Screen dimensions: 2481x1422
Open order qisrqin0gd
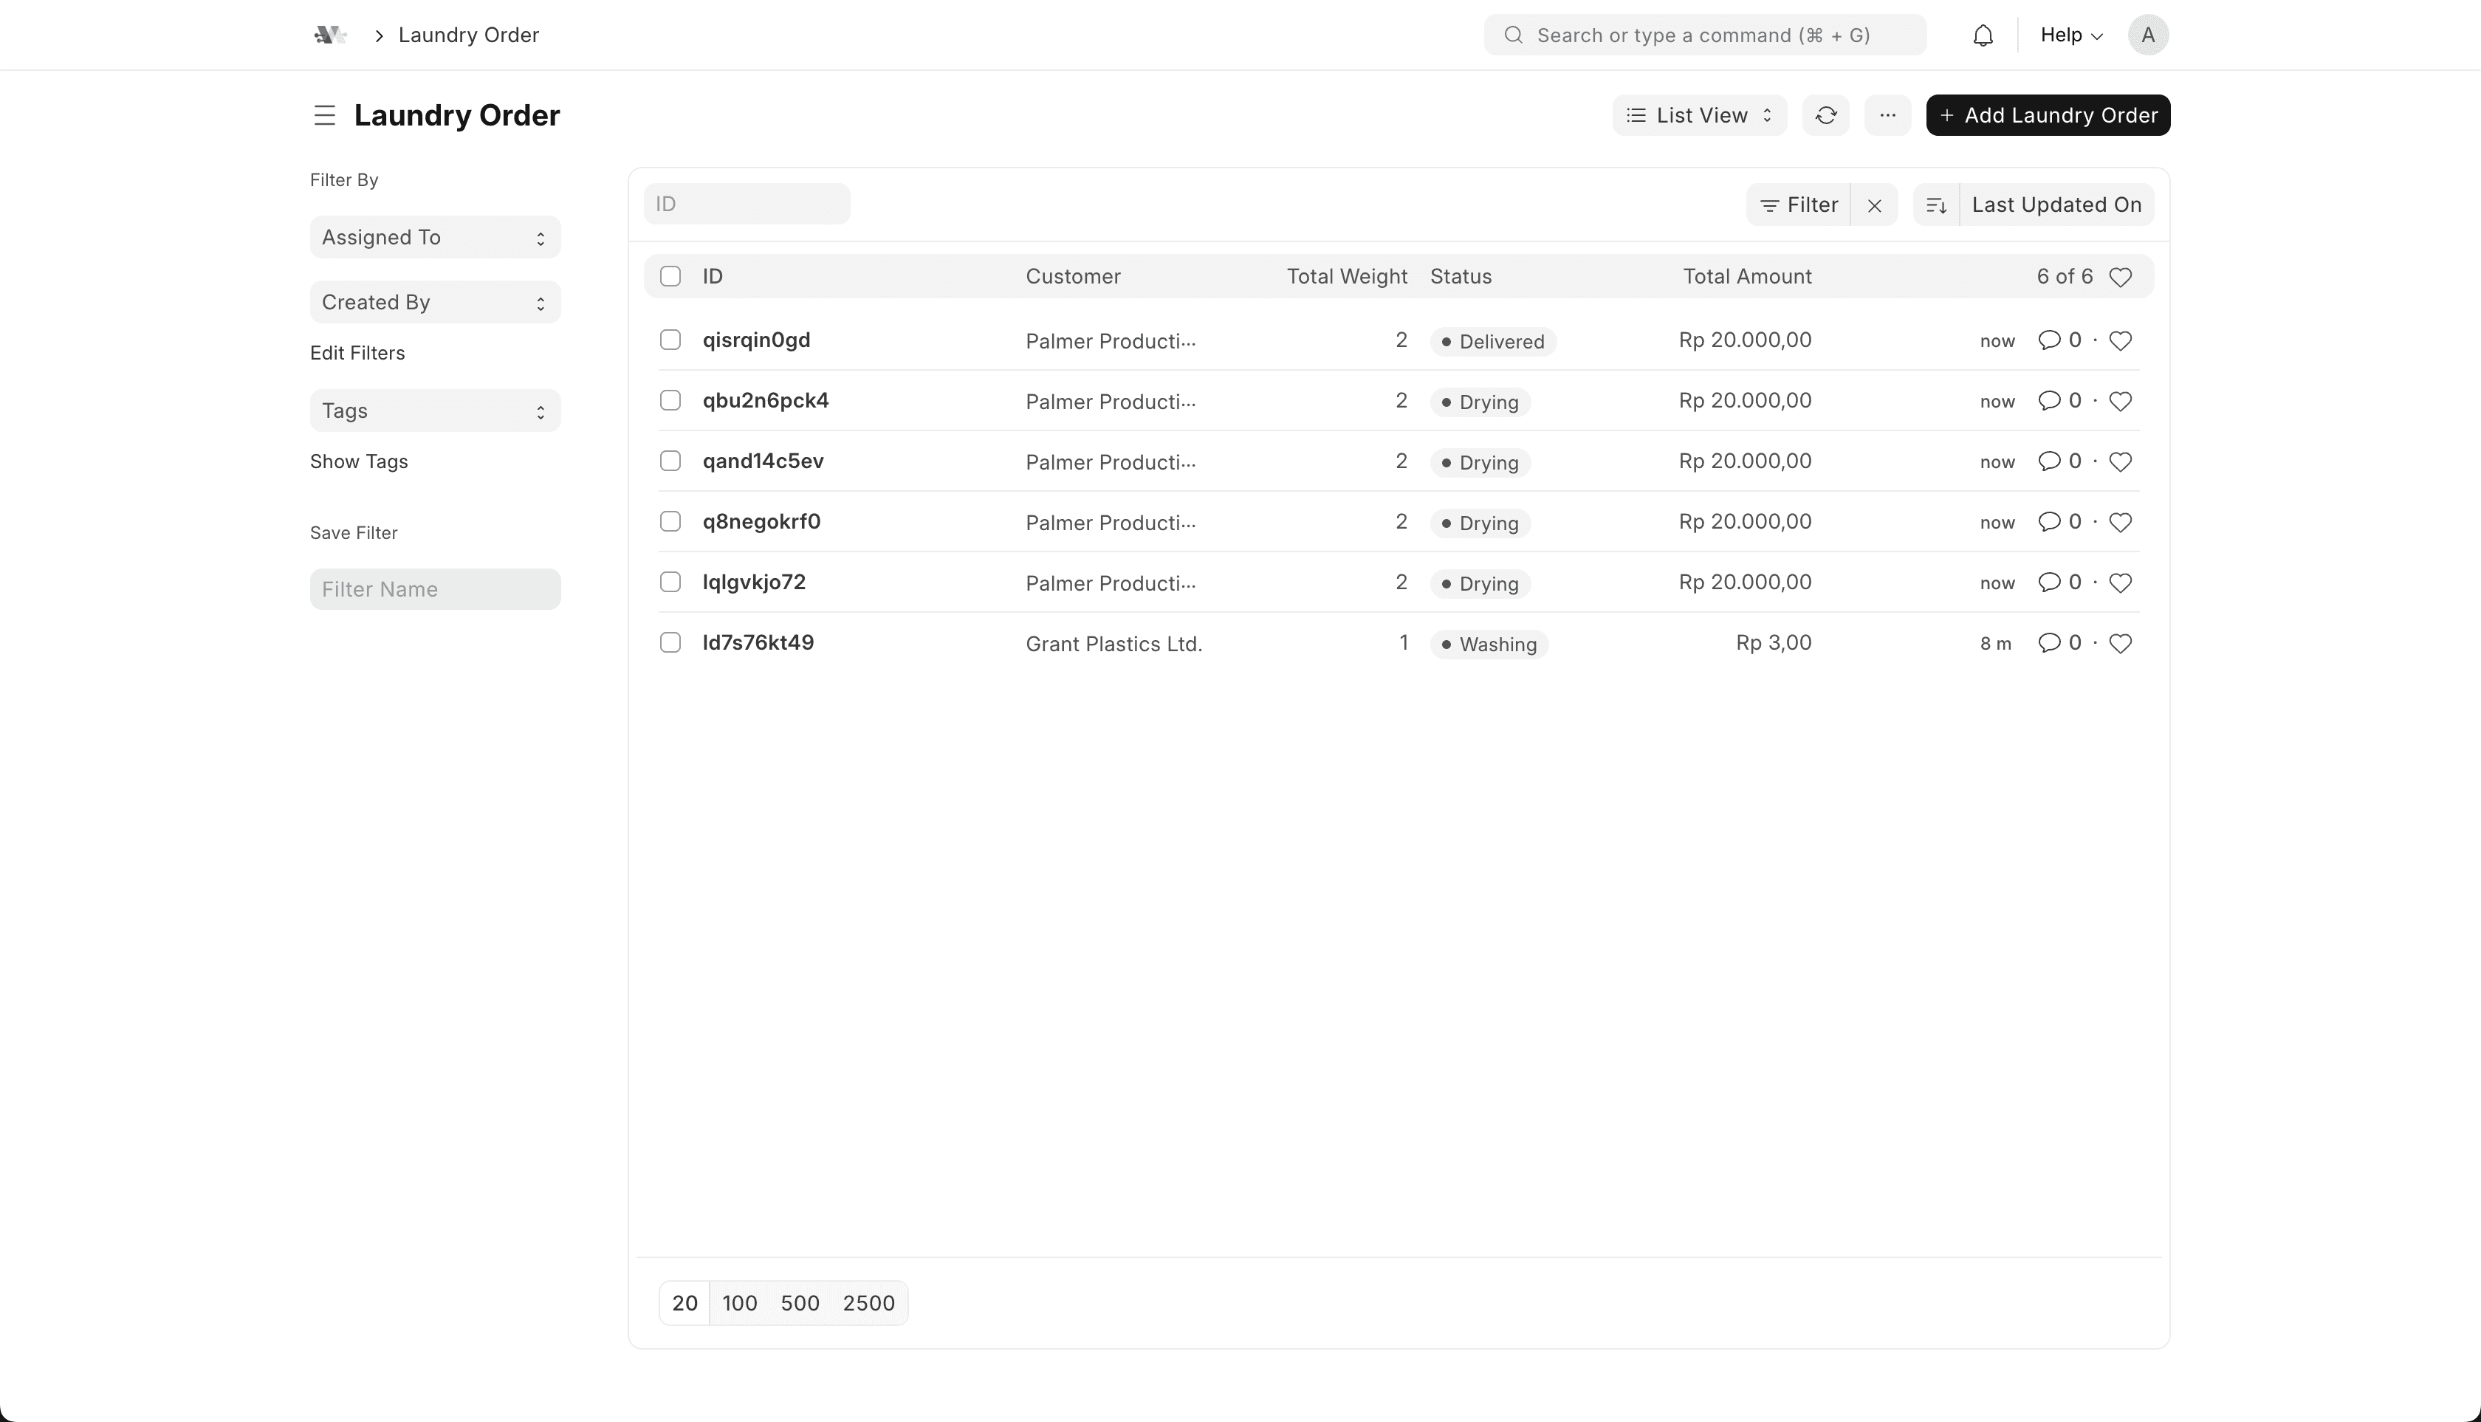756,340
